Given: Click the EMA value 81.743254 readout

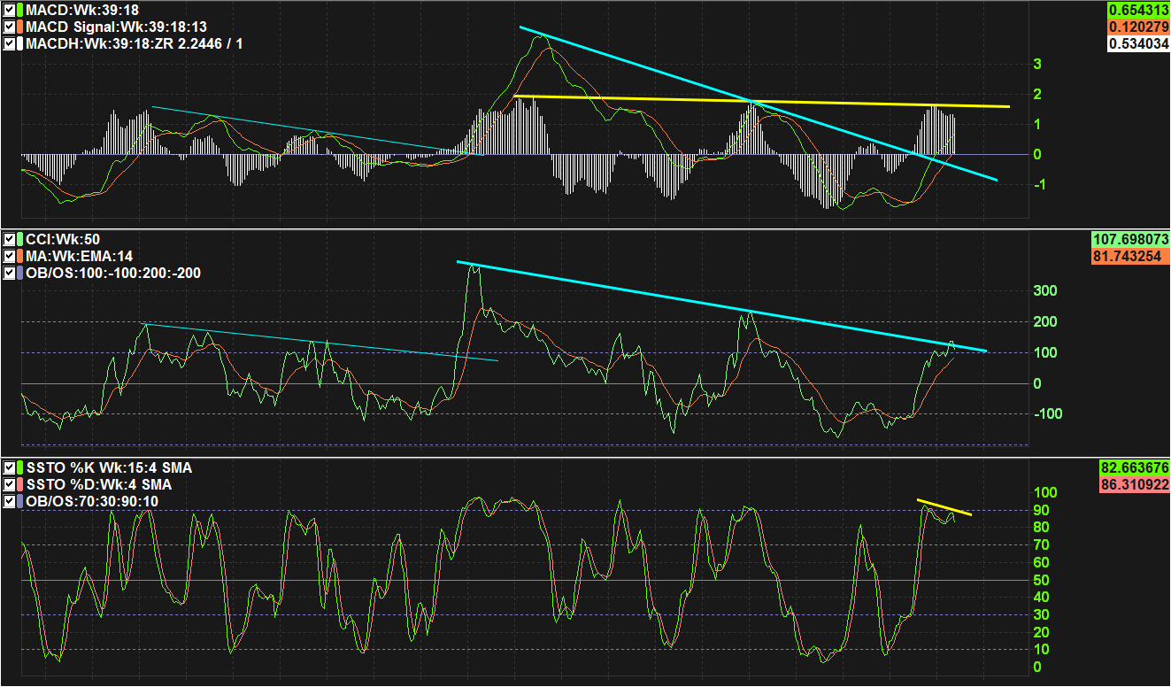Looking at the screenshot, I should (1131, 256).
